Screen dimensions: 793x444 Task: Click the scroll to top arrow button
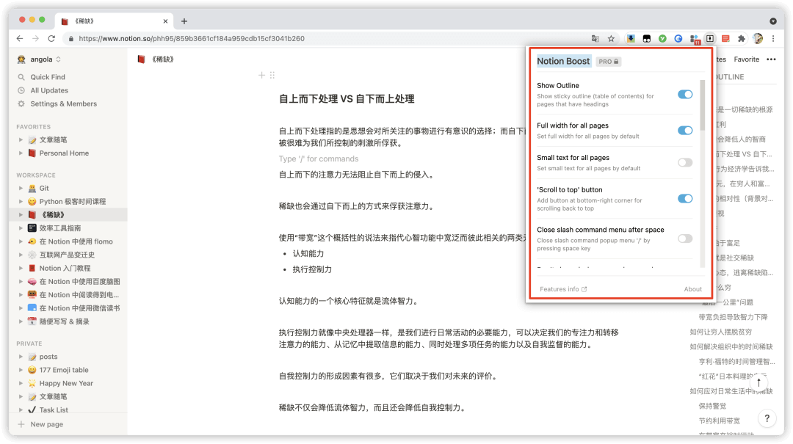pos(758,382)
